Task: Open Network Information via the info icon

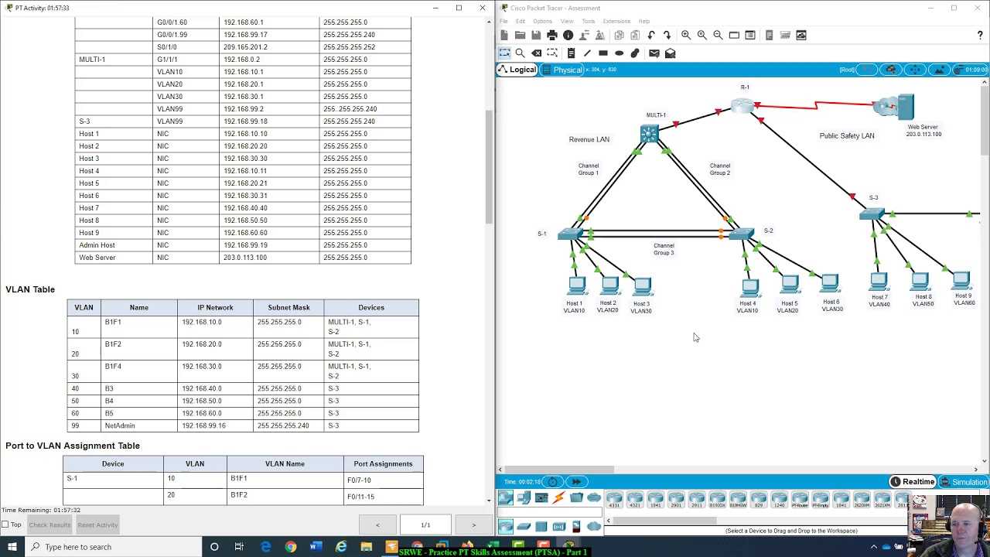Action: tap(568, 35)
